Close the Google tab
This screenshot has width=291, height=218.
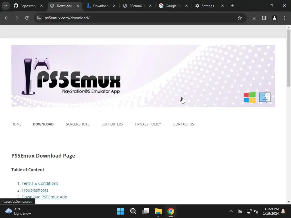186,6
